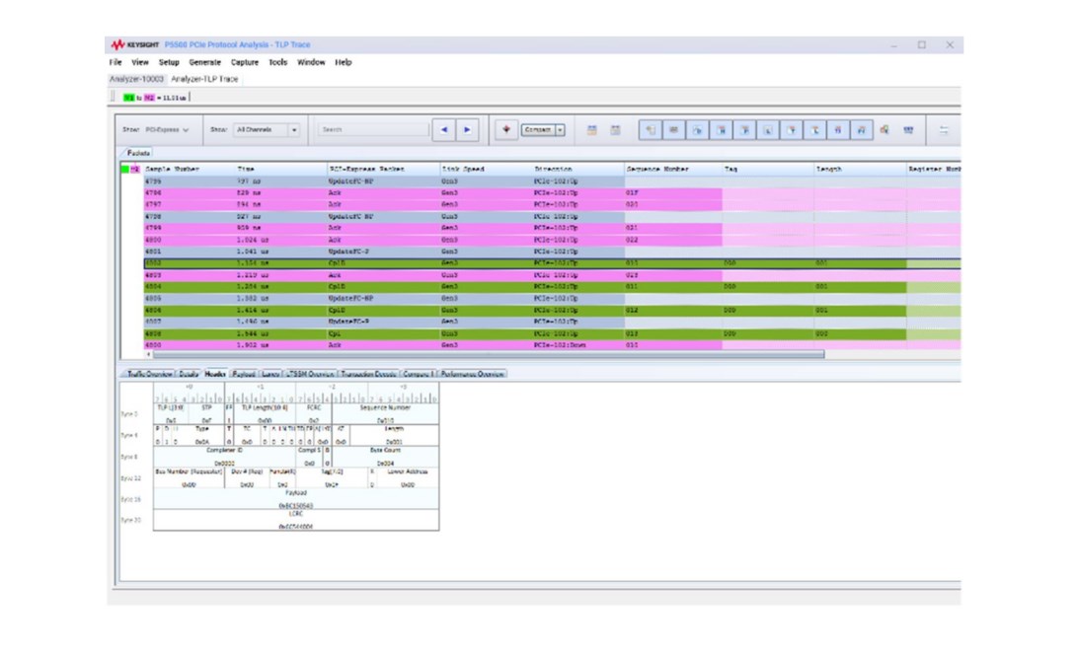Open the Compact view mode dropdown
Screen dimensions: 1075x653
[x=560, y=129]
